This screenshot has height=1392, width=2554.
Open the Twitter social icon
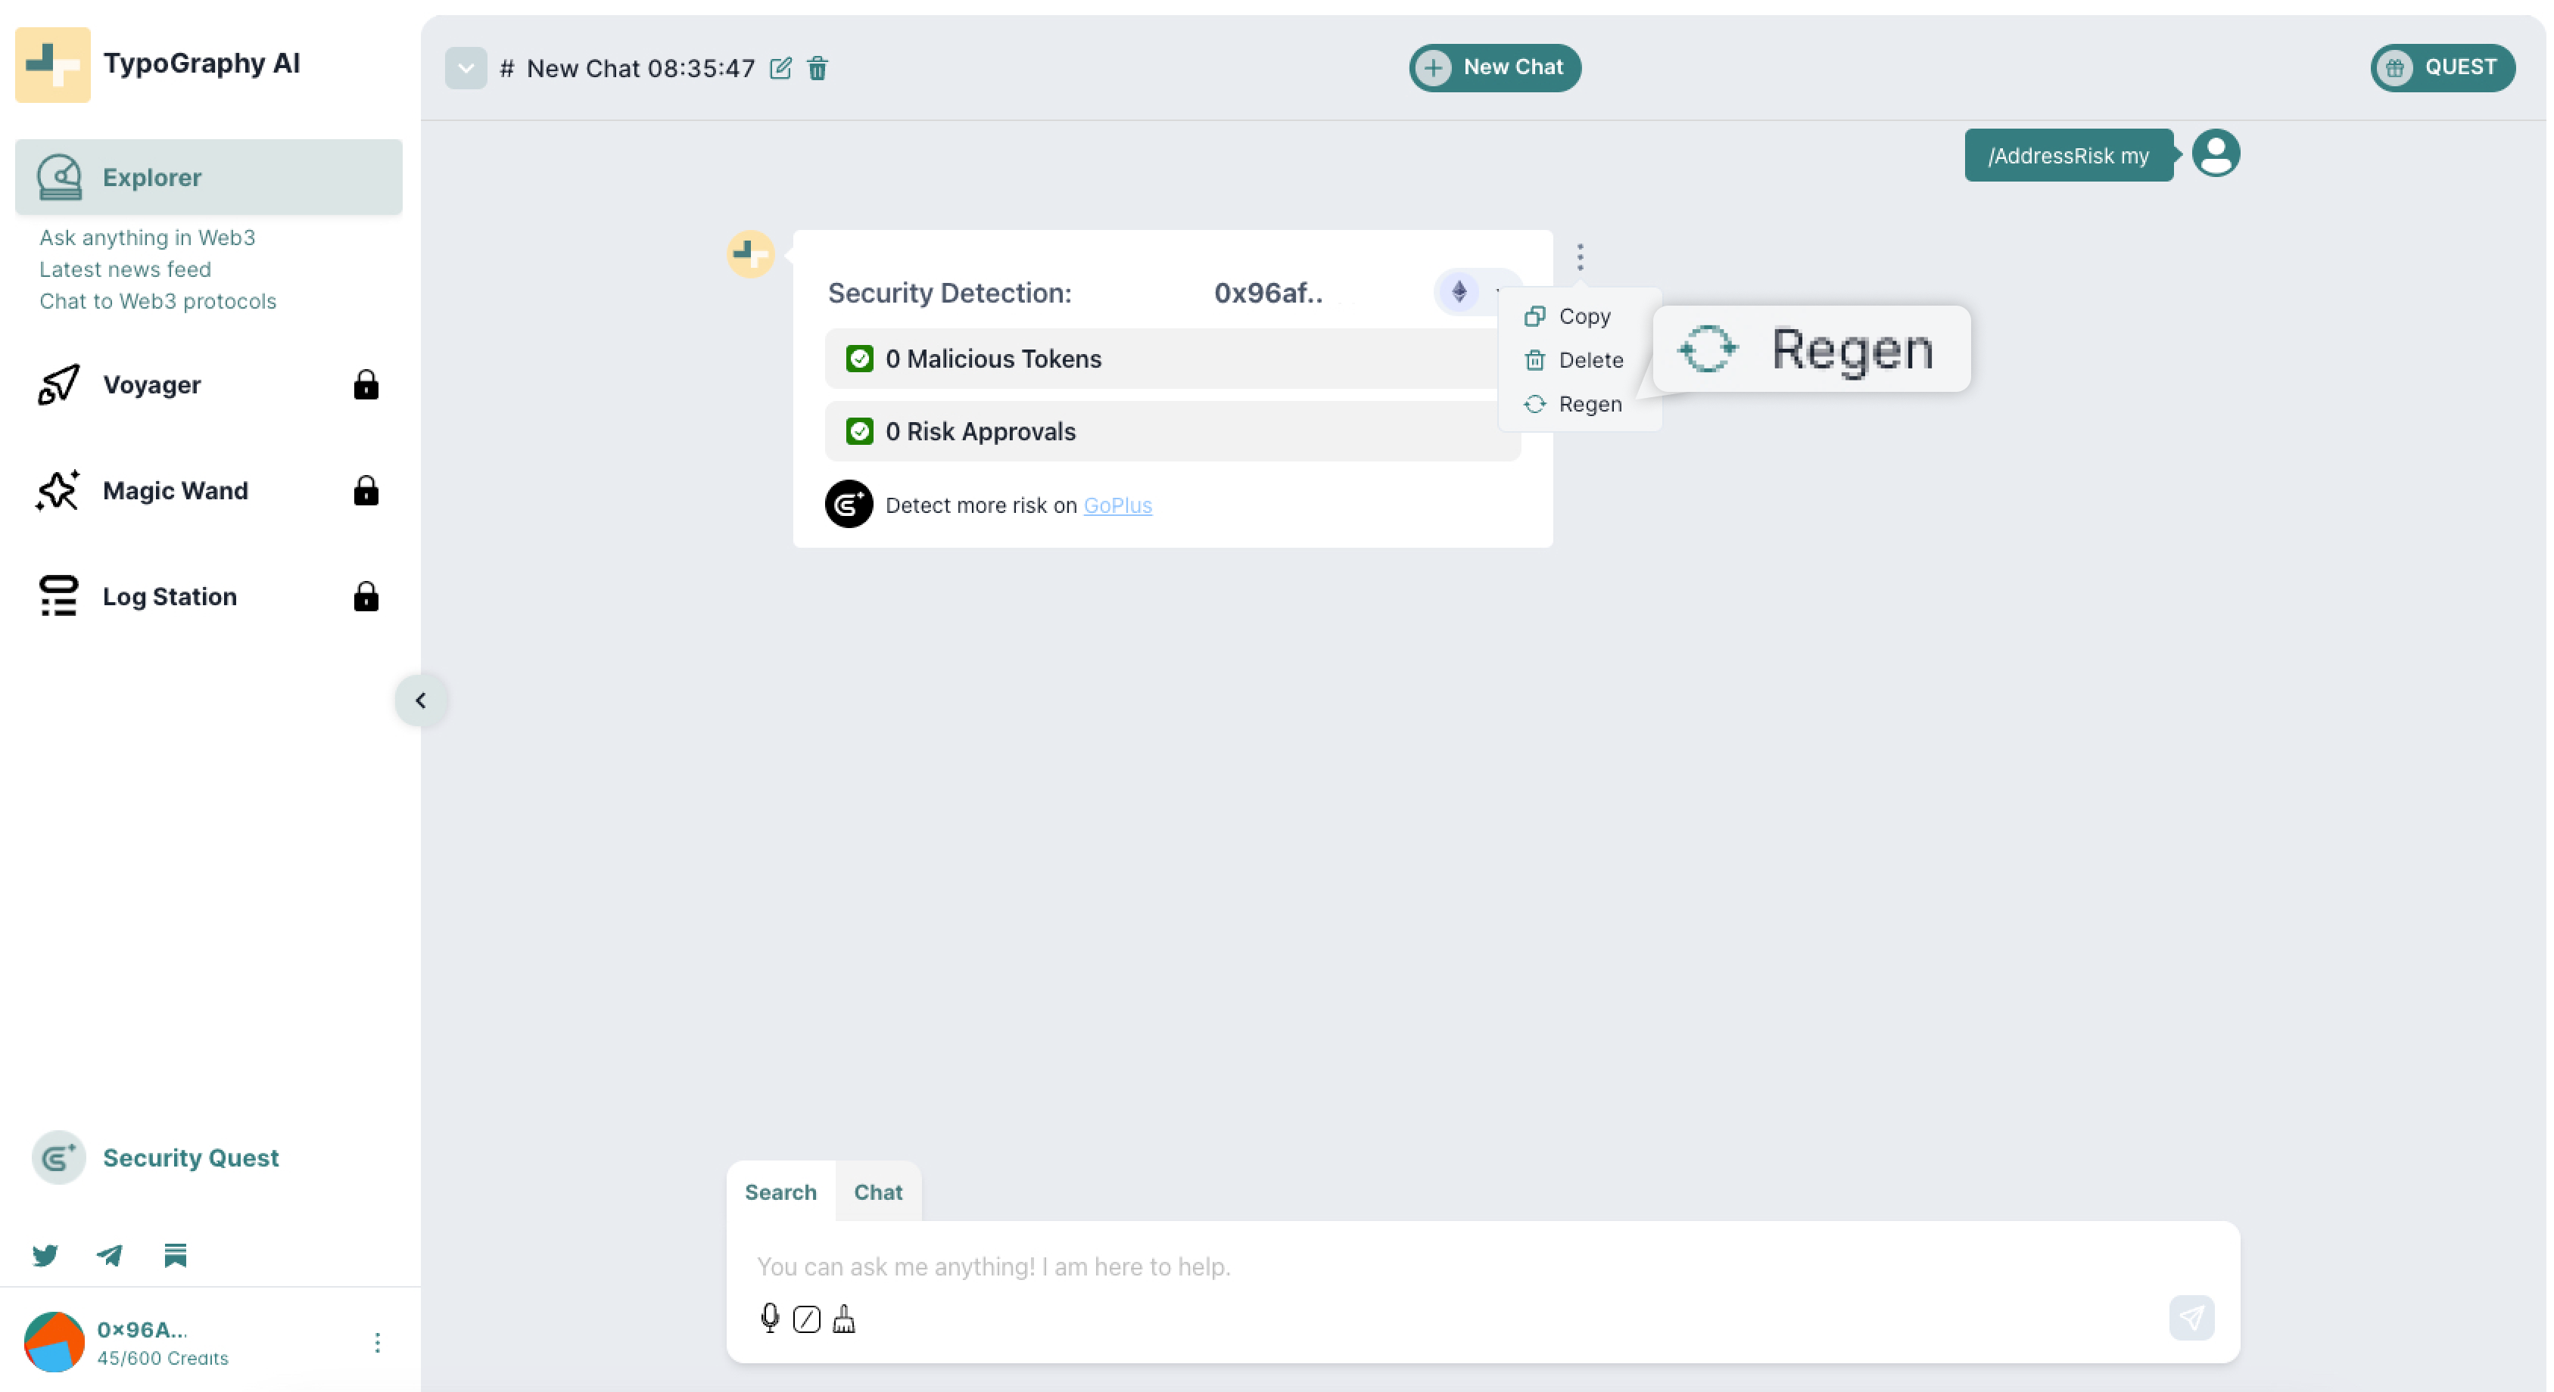[45, 1255]
